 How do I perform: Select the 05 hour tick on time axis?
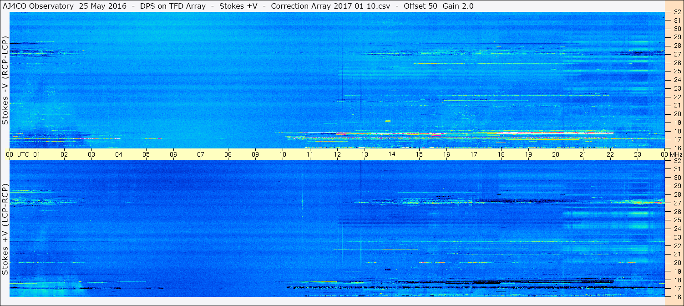pos(146,154)
